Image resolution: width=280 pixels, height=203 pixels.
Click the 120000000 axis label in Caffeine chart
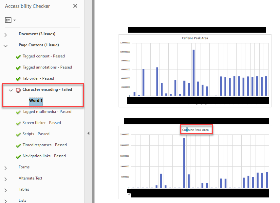coord(125,43)
